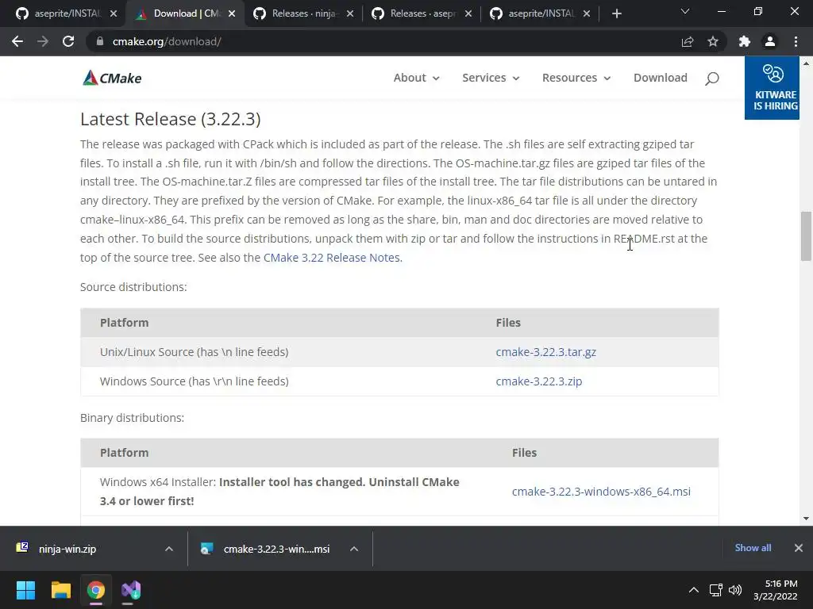Viewport: 813px width, 609px height.
Task: Open the downloaded ninja-win.zip file
Action: click(x=67, y=549)
